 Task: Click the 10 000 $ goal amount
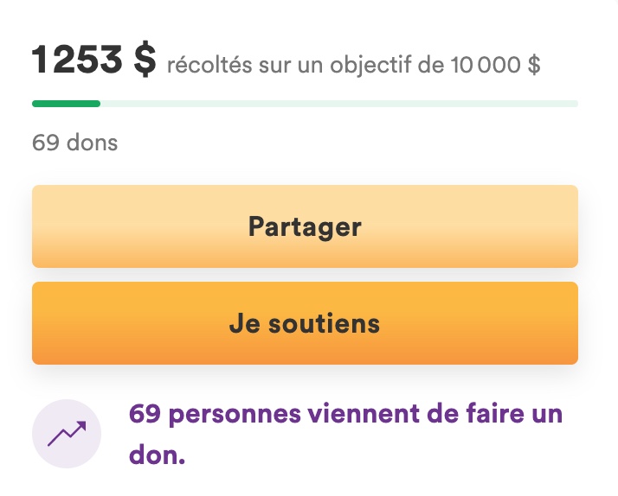495,65
